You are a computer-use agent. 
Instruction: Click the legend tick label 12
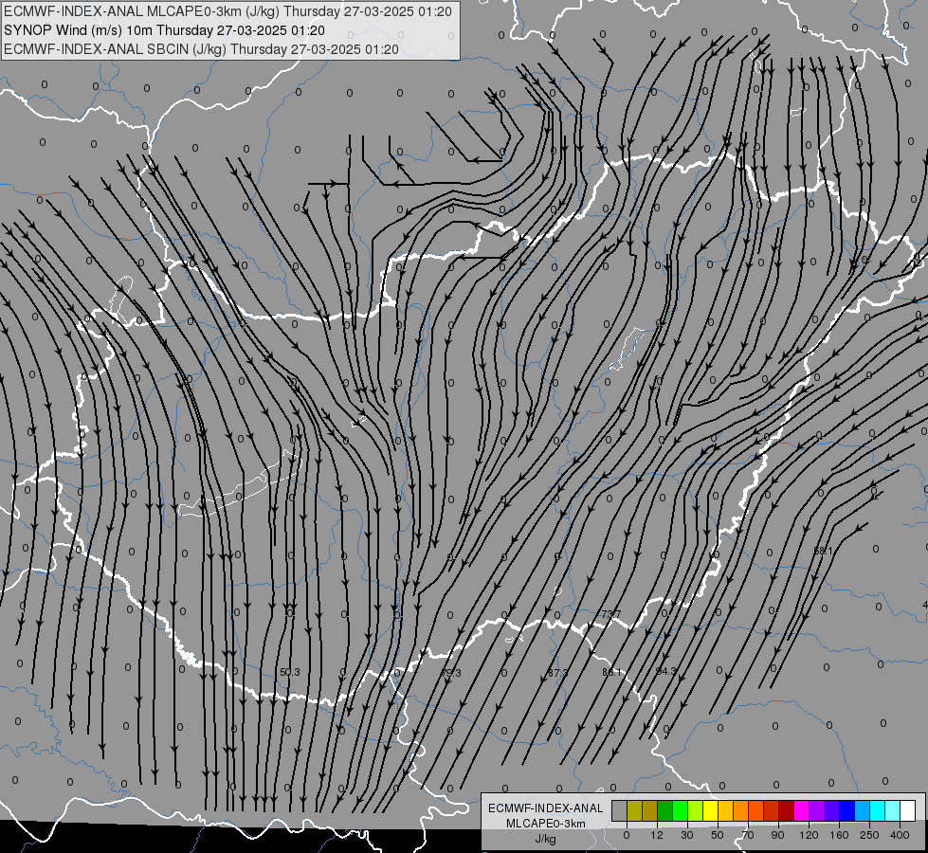[x=657, y=835]
